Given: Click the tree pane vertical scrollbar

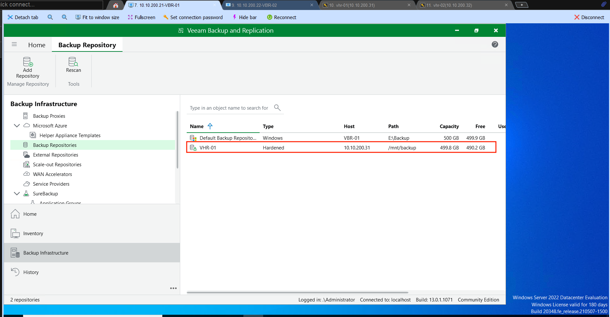Looking at the screenshot, I should [177, 140].
